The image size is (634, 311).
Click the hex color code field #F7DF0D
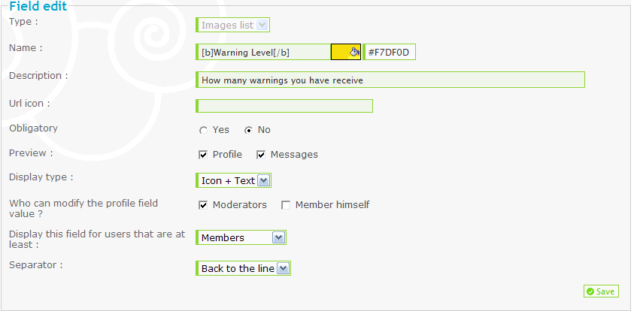[389, 52]
